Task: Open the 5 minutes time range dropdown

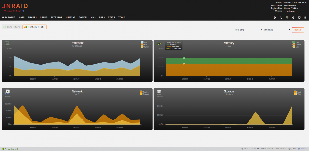Action: pyautogui.click(x=277, y=30)
